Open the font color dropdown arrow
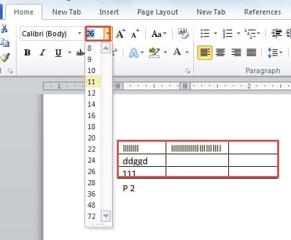291x240 pixels. (x=187, y=53)
